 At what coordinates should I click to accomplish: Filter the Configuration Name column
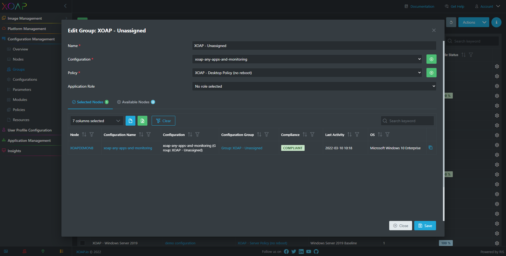click(148, 135)
